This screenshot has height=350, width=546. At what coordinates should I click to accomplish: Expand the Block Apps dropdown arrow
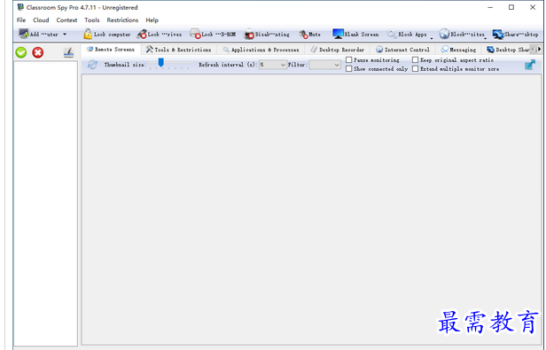[432, 37]
